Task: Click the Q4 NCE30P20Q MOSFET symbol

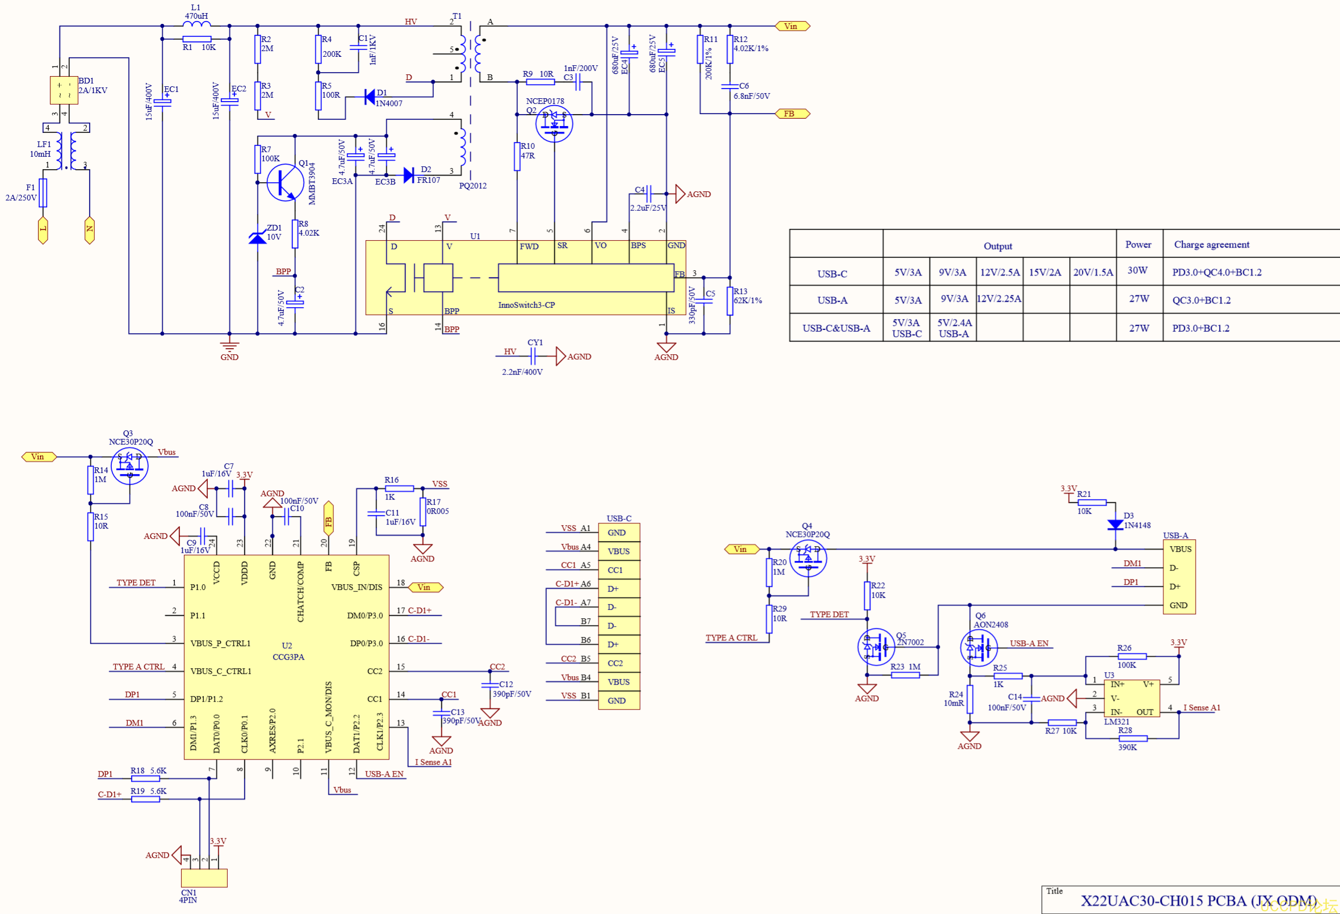Action: [x=808, y=557]
